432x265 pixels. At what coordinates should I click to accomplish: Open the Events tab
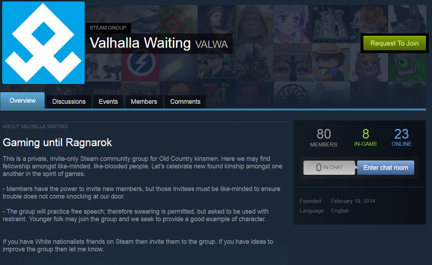pos(109,101)
